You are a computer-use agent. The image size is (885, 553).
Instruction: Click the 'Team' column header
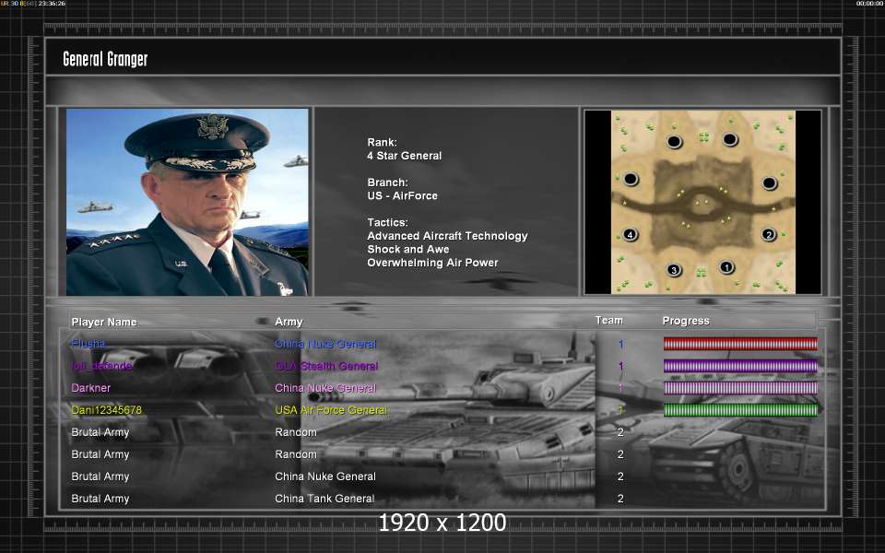pos(609,321)
